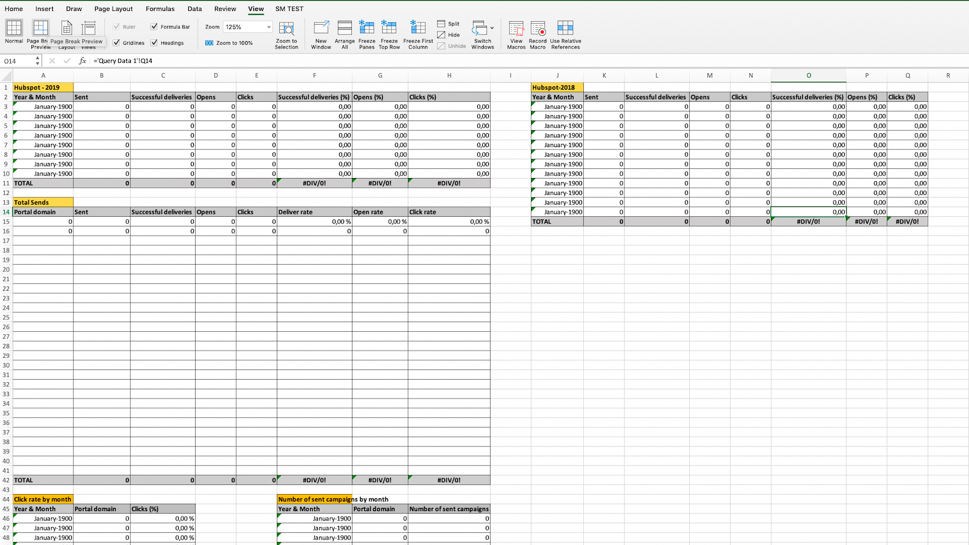Switch to Normal view
The height and width of the screenshot is (545, 969).
pos(14,31)
